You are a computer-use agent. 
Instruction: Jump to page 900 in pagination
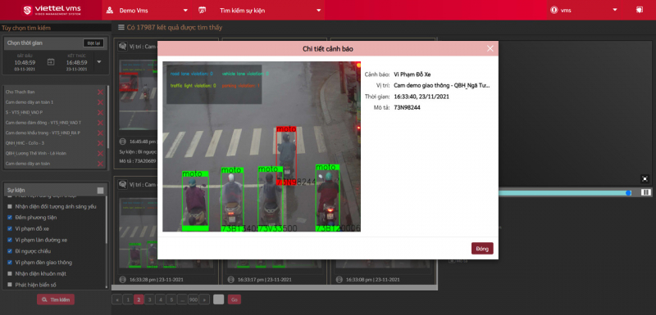[x=193, y=299]
